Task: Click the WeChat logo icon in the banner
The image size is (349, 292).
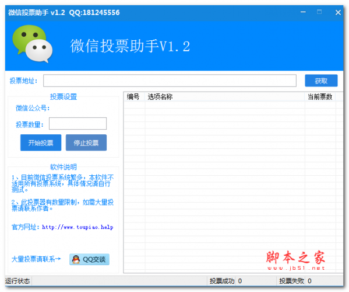Action: 33,44
